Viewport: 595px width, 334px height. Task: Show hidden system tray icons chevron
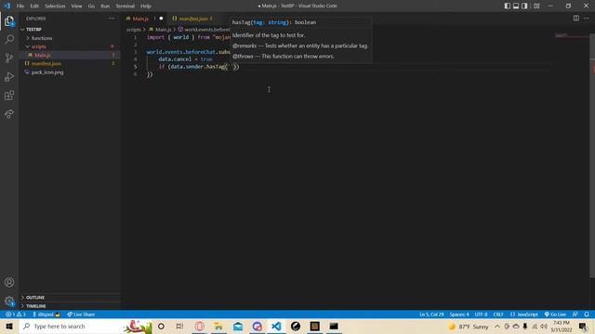(x=497, y=327)
